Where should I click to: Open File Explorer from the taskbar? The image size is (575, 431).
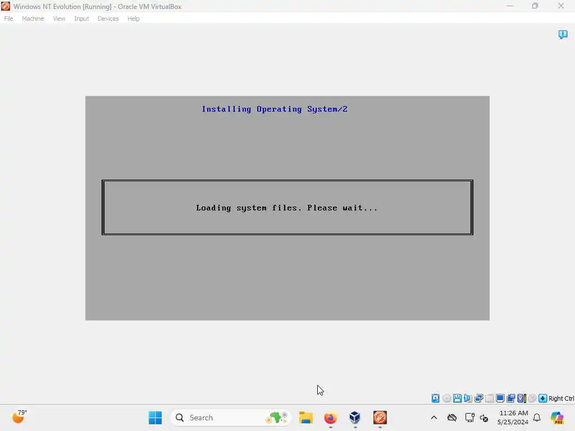[305, 418]
